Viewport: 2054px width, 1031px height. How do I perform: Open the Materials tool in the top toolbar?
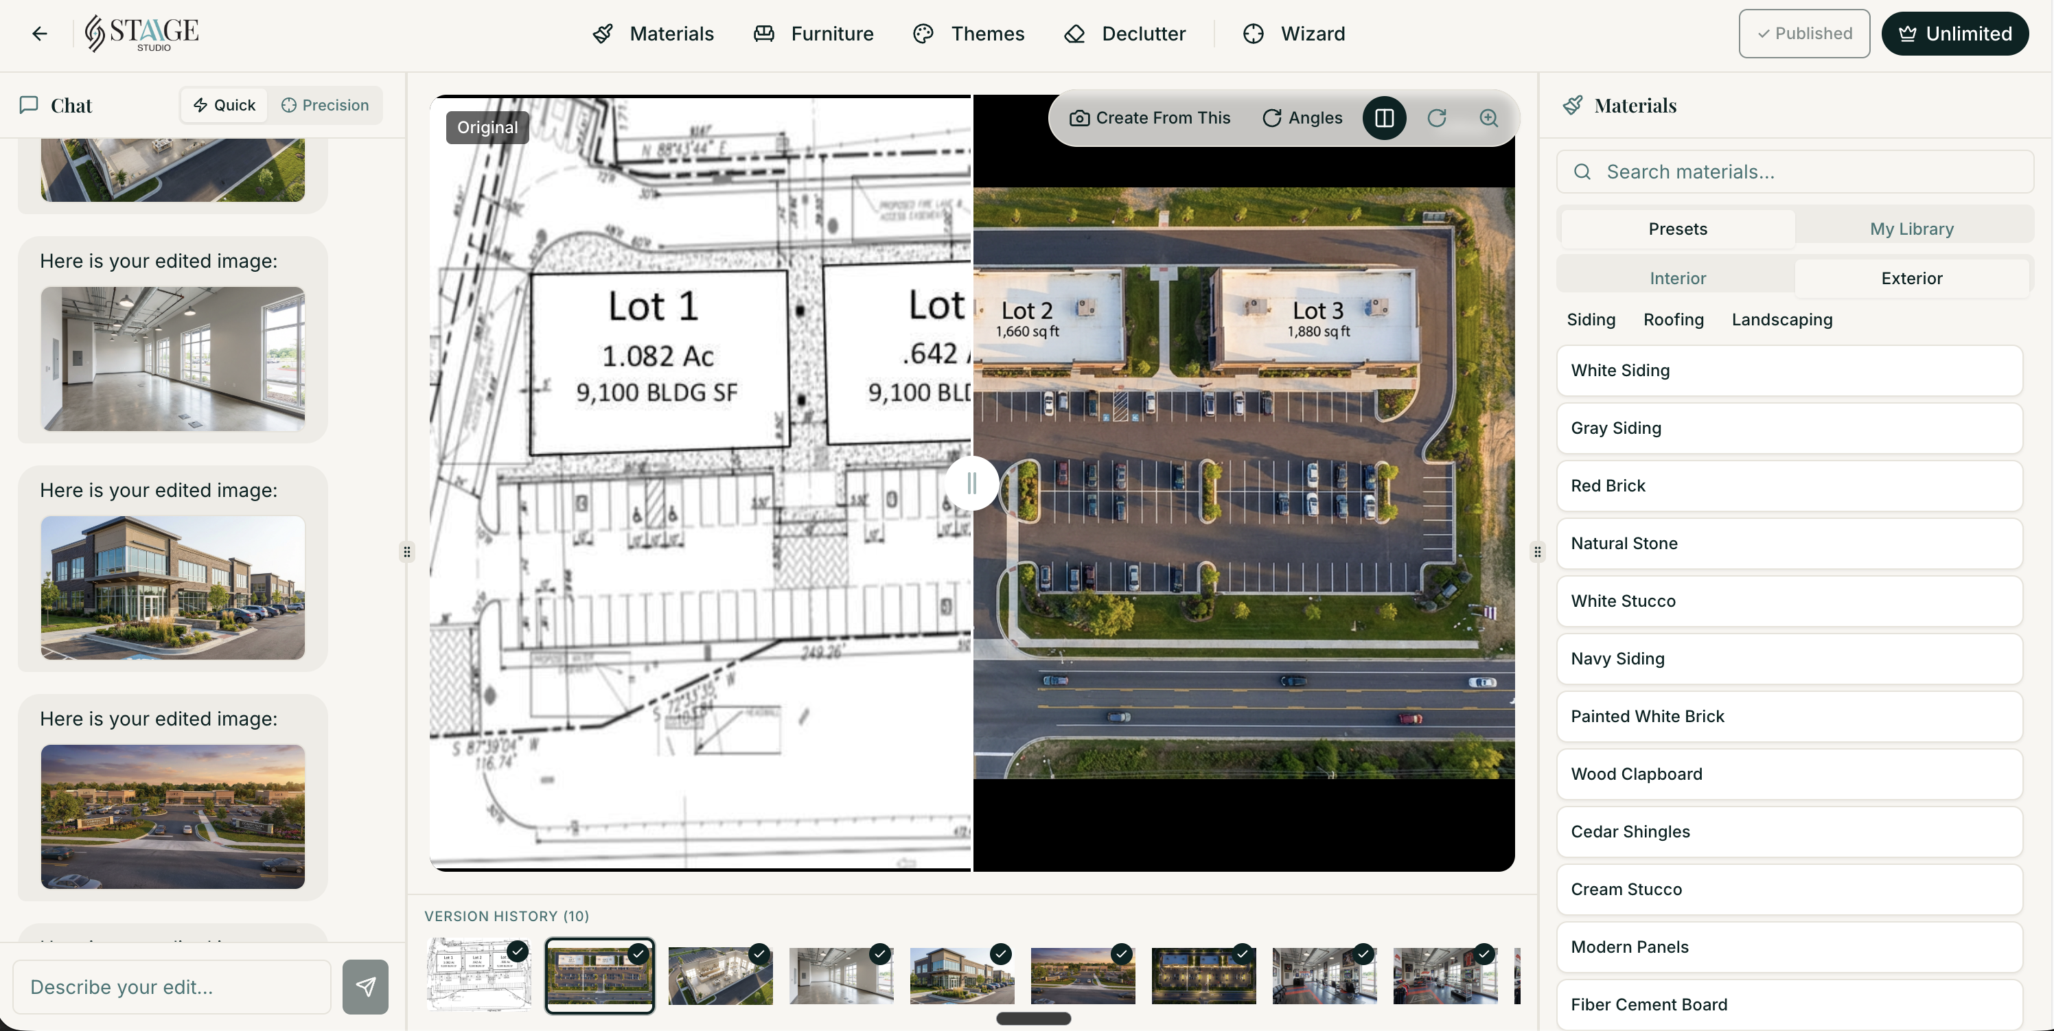click(652, 34)
